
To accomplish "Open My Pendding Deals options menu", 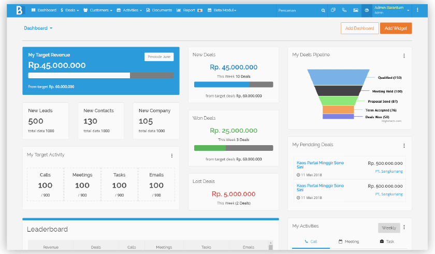I will [404, 146].
